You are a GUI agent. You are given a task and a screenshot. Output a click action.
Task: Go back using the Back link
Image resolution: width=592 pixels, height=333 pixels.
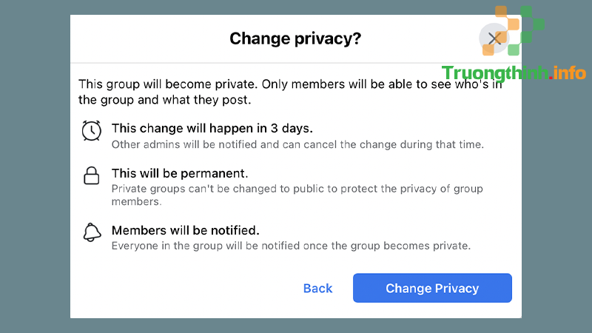point(317,289)
